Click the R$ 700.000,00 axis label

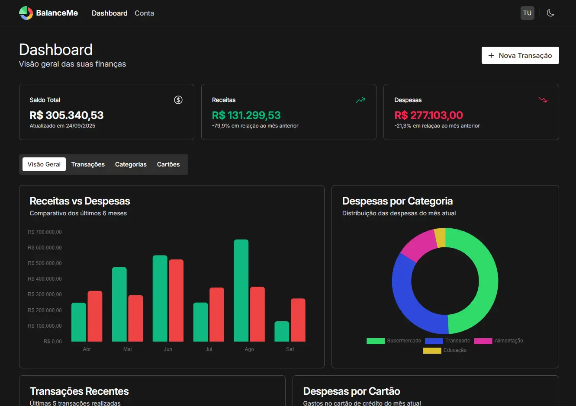point(45,232)
